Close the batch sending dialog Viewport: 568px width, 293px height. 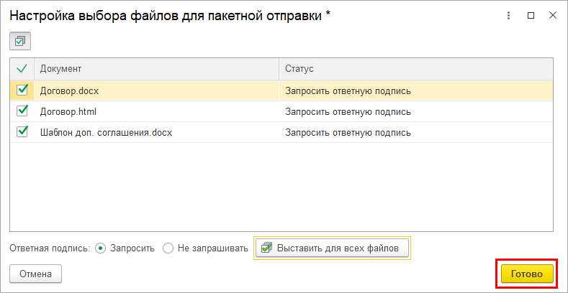(551, 15)
